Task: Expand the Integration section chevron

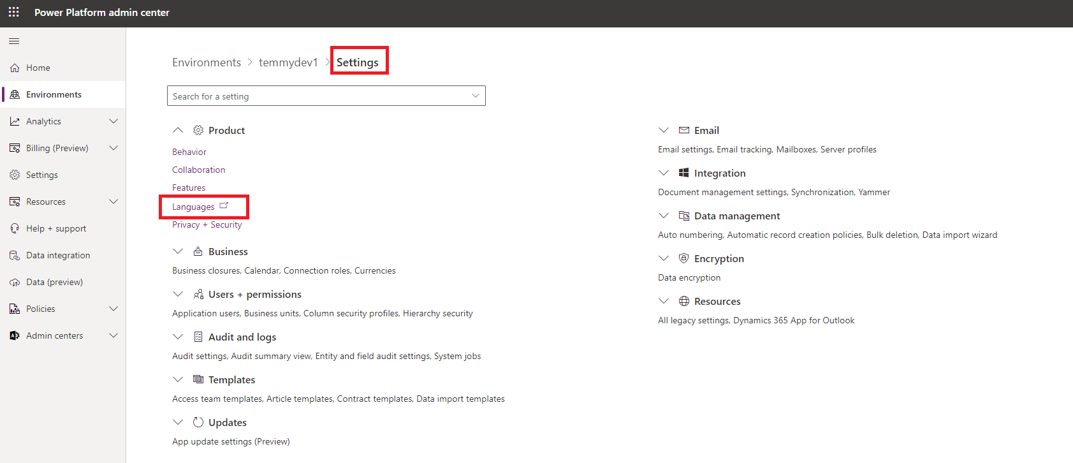Action: pos(664,173)
